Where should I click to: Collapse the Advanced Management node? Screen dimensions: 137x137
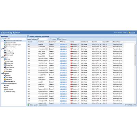click(x=1, y=84)
